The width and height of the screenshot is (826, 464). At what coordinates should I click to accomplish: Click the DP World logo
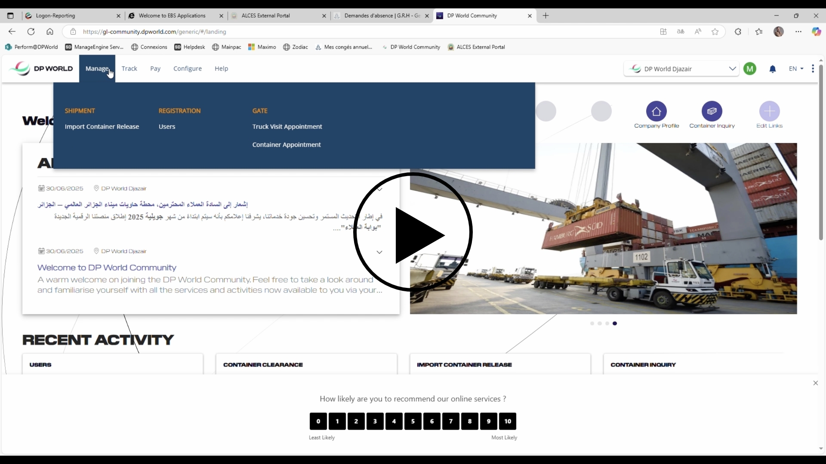41,69
